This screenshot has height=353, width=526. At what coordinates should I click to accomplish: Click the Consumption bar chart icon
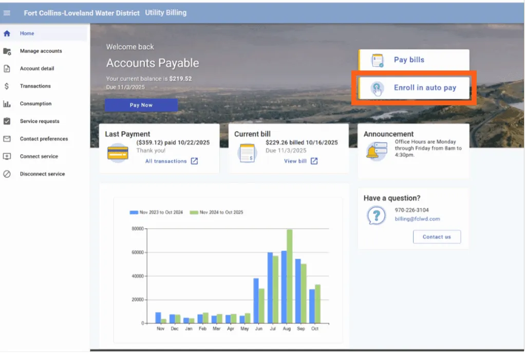pyautogui.click(x=7, y=104)
